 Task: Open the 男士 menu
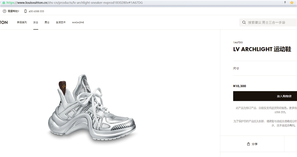point(47,22)
